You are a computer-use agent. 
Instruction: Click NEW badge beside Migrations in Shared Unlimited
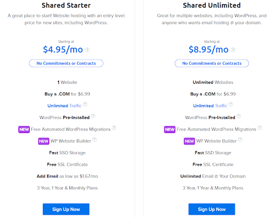[x=170, y=129]
